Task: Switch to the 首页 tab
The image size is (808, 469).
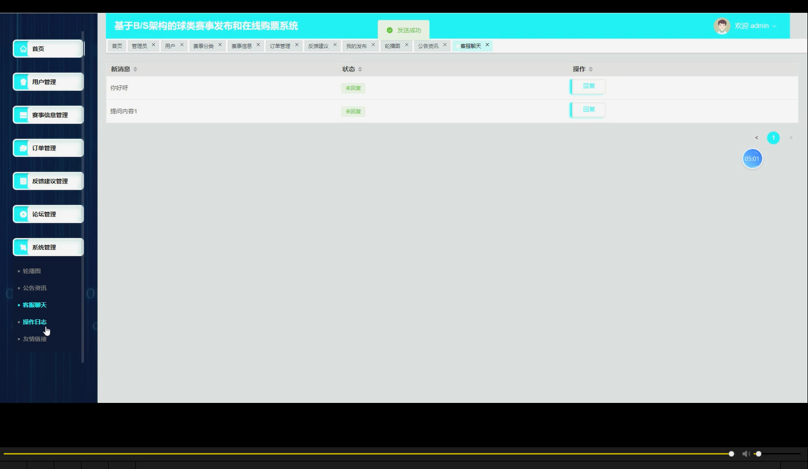Action: (x=117, y=46)
